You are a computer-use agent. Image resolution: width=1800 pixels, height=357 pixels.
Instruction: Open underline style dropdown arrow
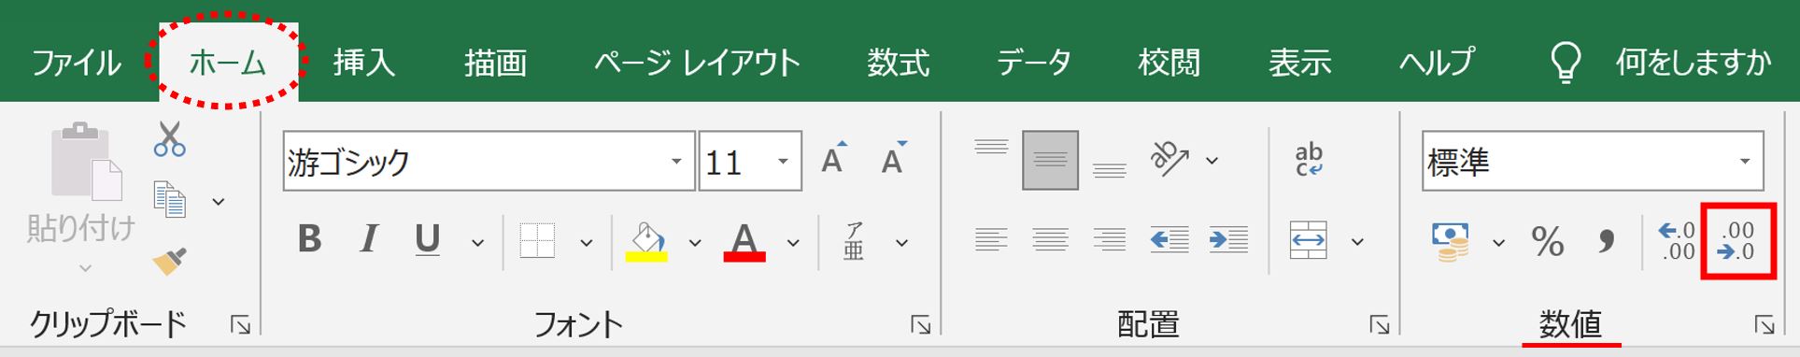coord(477,243)
